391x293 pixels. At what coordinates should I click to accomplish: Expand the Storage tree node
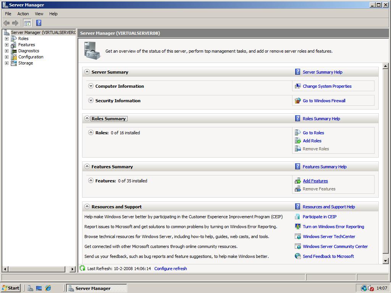coord(7,63)
